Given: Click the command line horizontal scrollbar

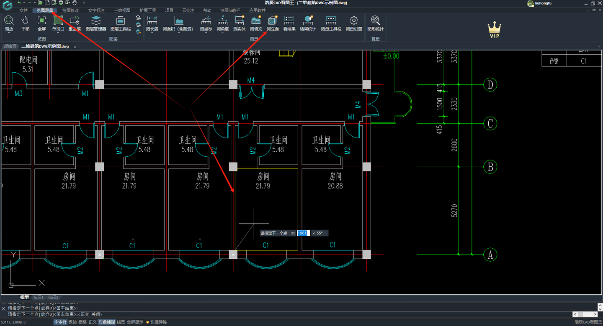Looking at the screenshot, I should pyautogui.click(x=585, y=314).
